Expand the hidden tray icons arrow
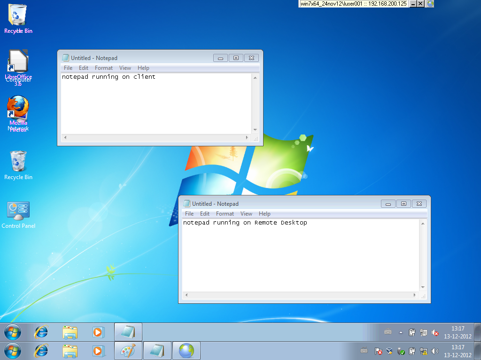 [x=401, y=332]
